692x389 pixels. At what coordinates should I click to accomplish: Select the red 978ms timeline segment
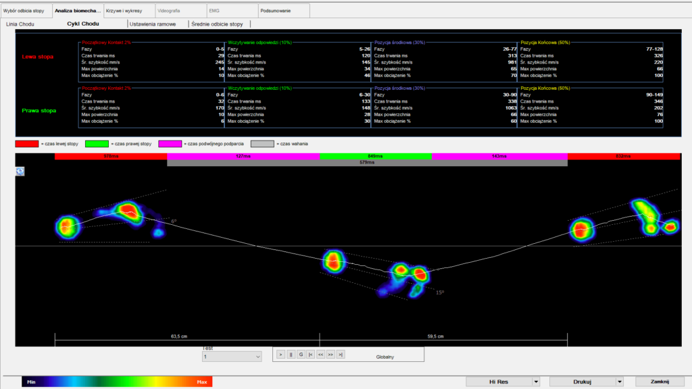pos(111,156)
